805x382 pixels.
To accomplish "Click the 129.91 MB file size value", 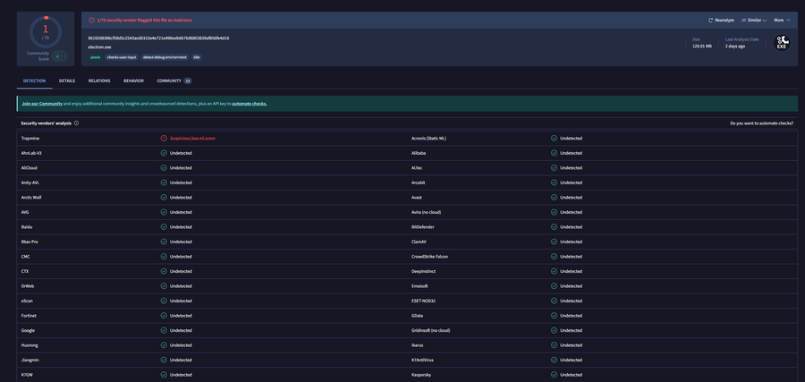I will (x=702, y=47).
